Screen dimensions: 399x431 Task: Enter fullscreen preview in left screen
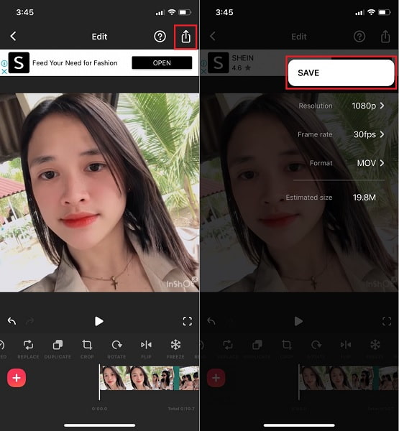pos(188,321)
